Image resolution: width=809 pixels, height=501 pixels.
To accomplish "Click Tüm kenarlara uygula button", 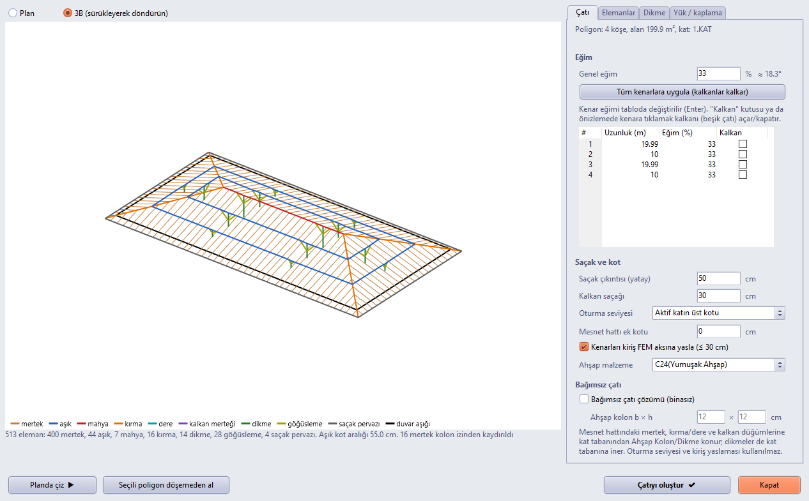I will [x=682, y=92].
